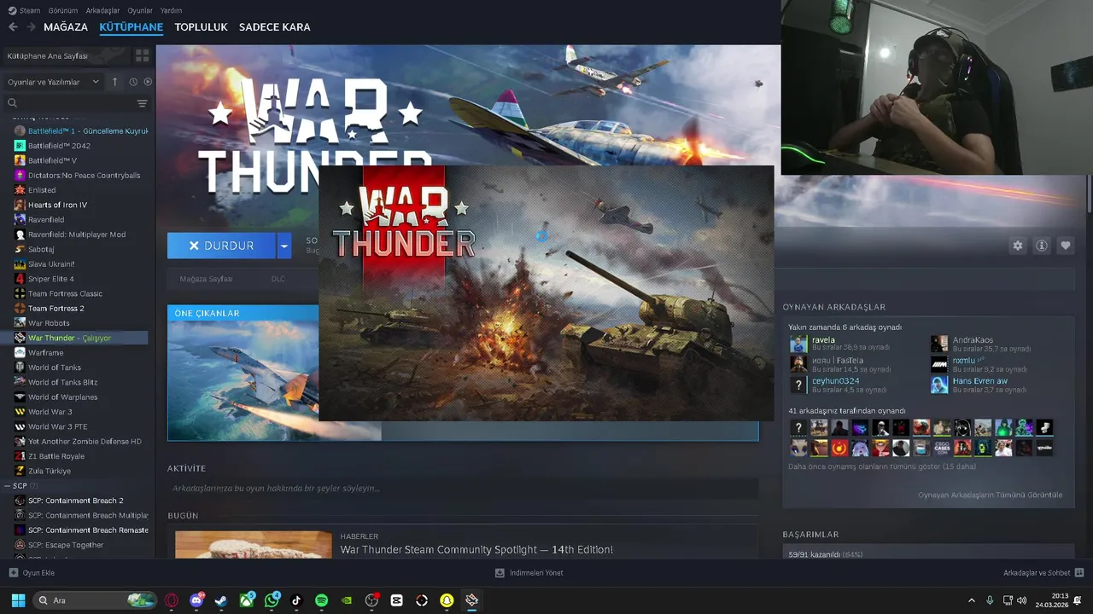
Task: Sort library ascending with up arrow
Action: click(115, 82)
